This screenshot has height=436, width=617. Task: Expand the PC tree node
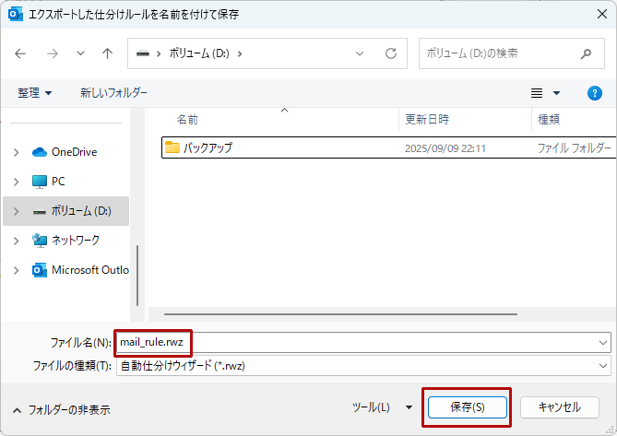pyautogui.click(x=16, y=182)
